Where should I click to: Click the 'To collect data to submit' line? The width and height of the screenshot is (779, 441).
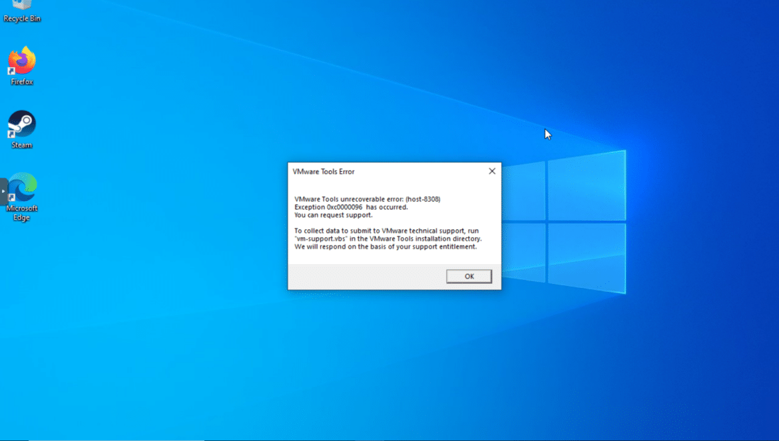pos(387,231)
